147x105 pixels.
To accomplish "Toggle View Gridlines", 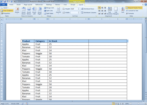I will [7, 11].
